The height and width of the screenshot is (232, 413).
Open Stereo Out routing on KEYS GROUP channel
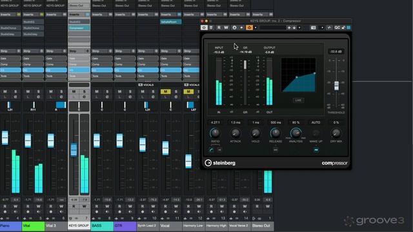point(79,6)
